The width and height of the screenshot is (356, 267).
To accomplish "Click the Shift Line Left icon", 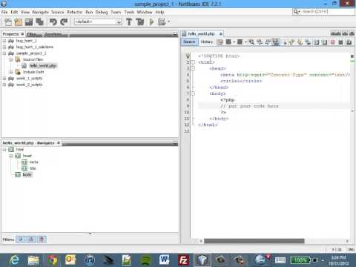I will [x=317, y=42].
